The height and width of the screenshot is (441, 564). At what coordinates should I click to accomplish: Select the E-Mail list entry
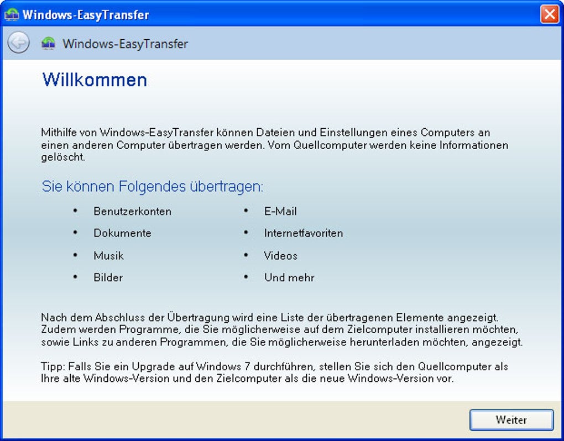[x=280, y=211]
